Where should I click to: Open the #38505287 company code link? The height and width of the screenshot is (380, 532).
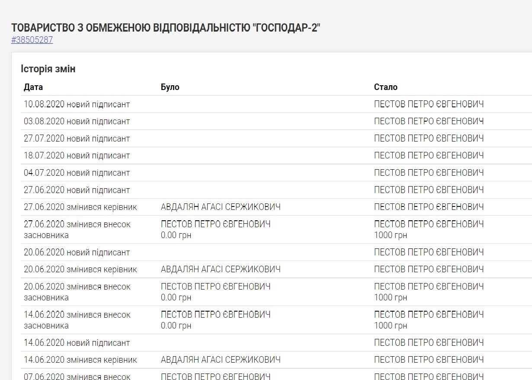32,40
